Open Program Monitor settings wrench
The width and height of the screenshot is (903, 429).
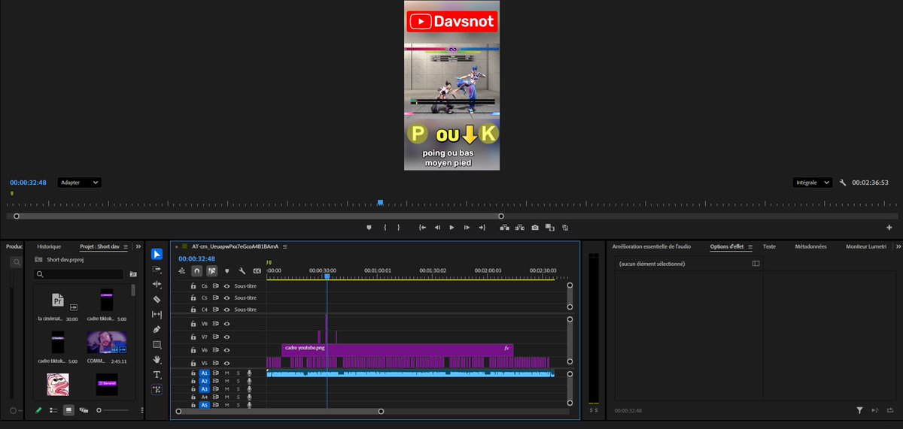(843, 183)
